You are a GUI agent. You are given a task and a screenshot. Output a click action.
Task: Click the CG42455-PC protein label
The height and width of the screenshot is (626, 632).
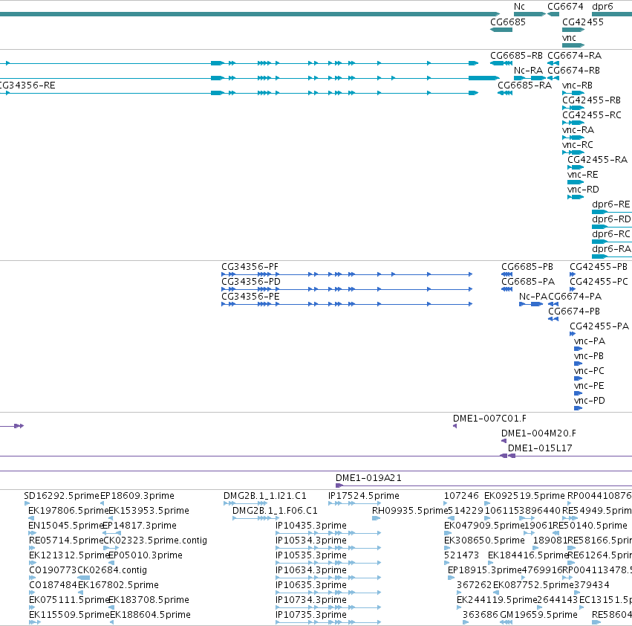[x=599, y=281]
